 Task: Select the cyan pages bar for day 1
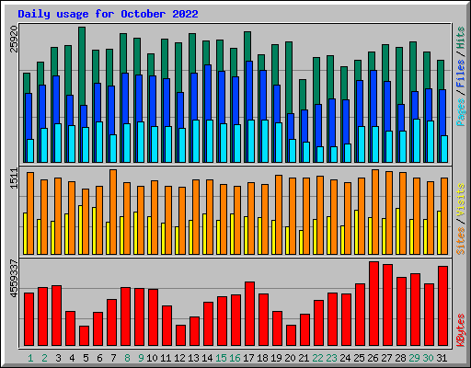pos(30,151)
